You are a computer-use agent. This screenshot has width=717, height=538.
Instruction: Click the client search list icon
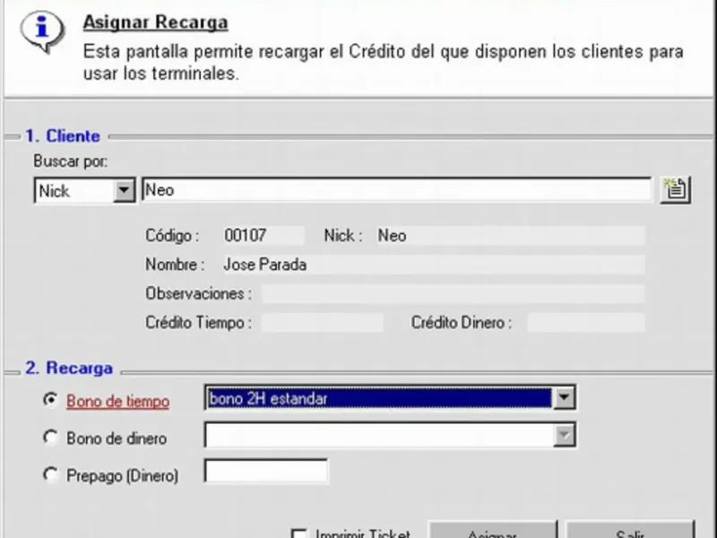pos(676,190)
